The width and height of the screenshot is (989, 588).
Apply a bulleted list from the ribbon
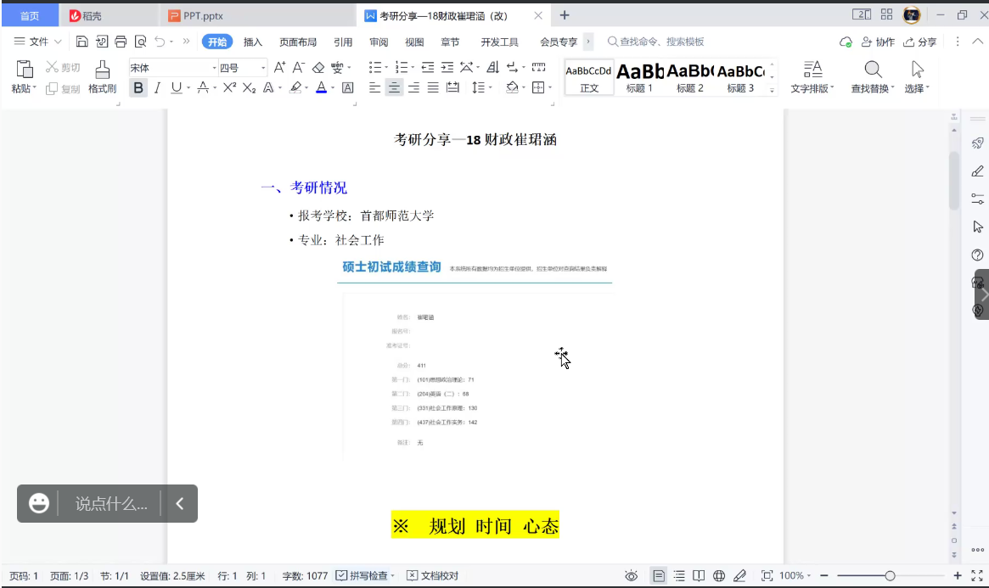[x=374, y=66]
